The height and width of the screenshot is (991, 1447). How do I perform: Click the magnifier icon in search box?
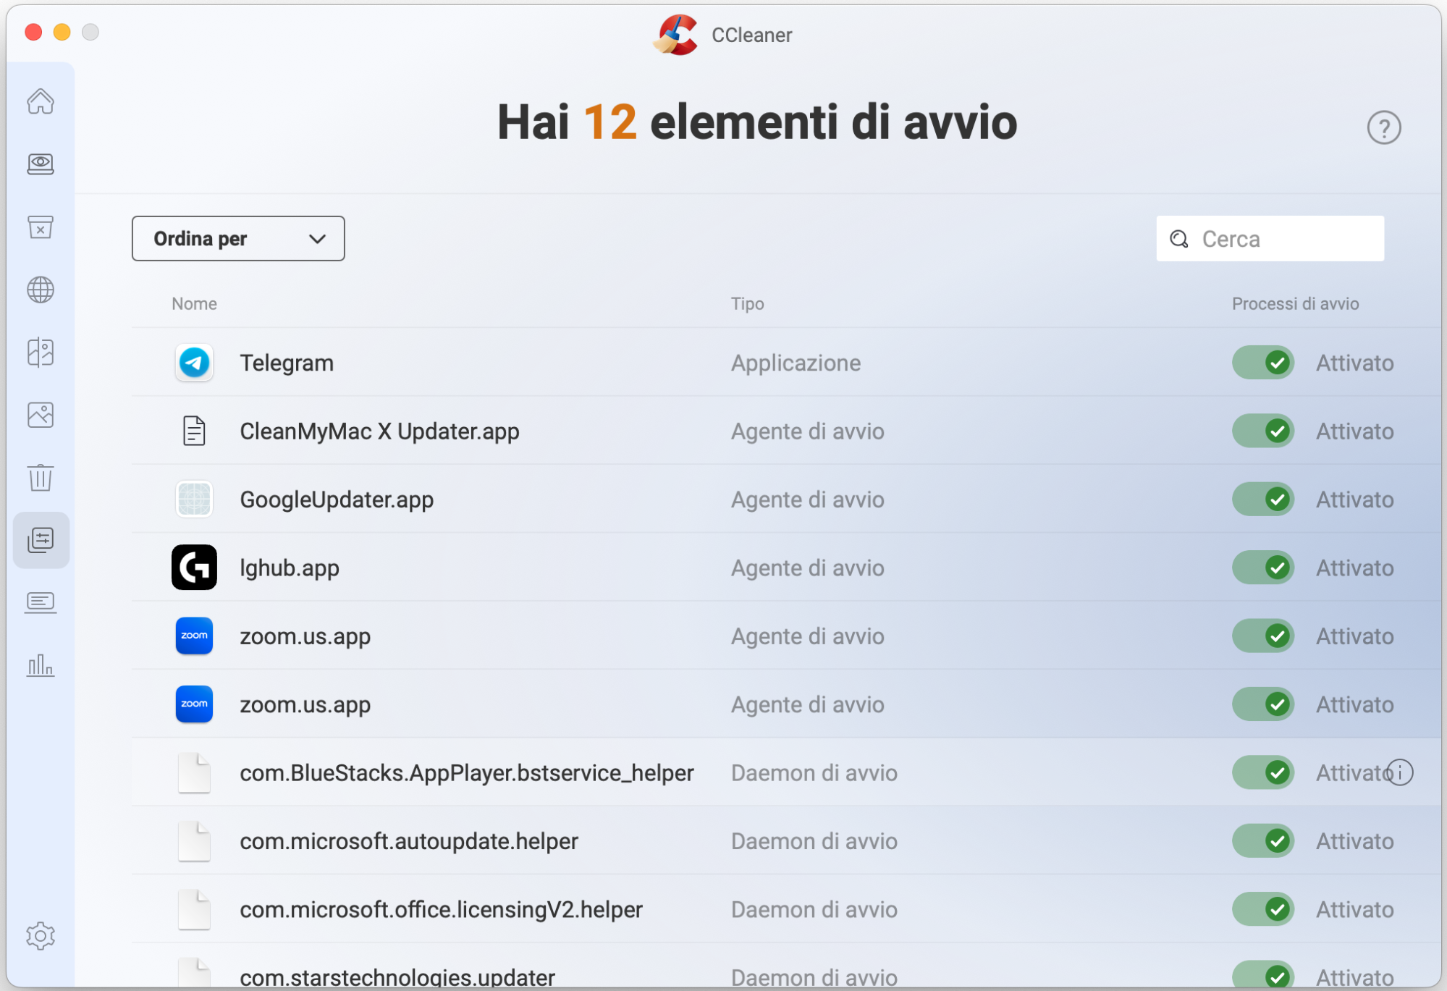[x=1179, y=239]
